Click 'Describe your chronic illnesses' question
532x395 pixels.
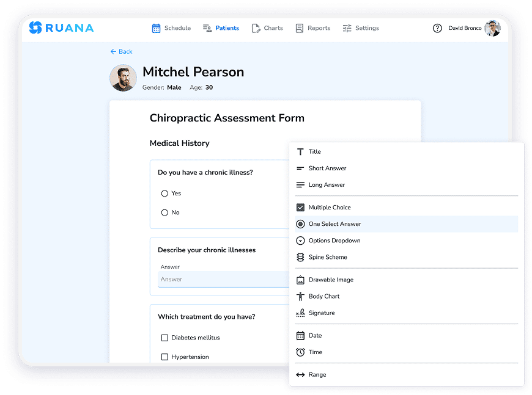pos(207,250)
